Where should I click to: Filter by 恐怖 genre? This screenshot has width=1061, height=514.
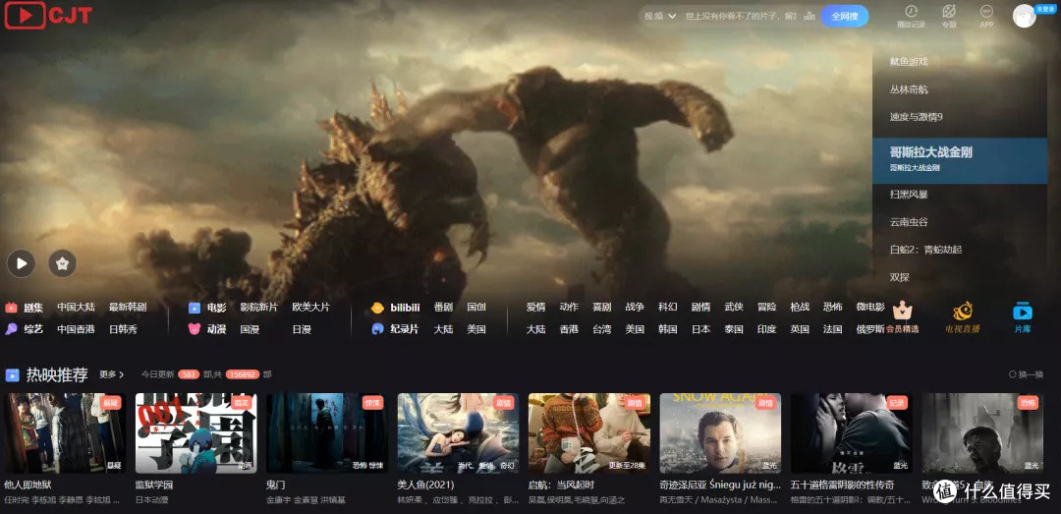(x=833, y=308)
